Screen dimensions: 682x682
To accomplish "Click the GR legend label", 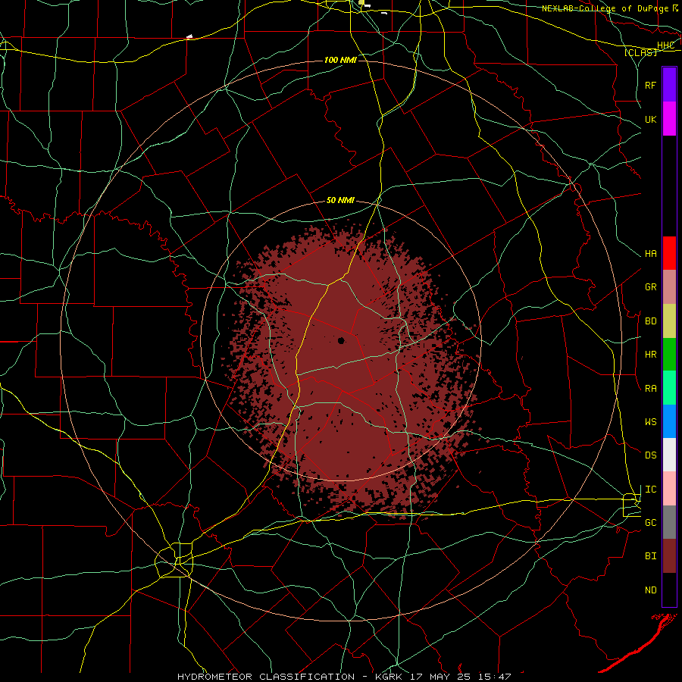I will 651,287.
